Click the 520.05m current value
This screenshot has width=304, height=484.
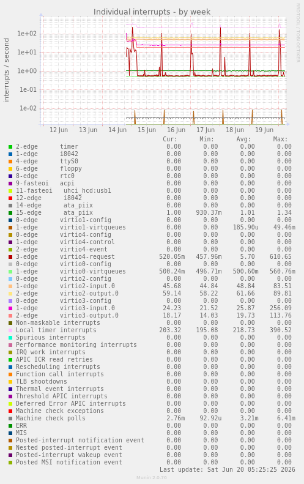pyautogui.click(x=172, y=257)
